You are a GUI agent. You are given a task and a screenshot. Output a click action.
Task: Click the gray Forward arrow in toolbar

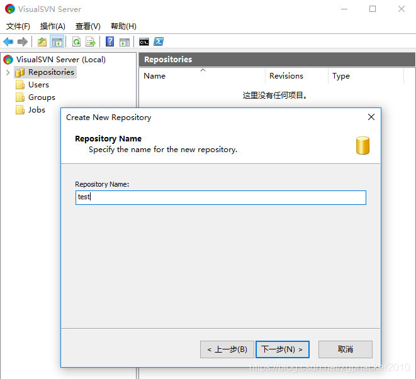(23, 41)
